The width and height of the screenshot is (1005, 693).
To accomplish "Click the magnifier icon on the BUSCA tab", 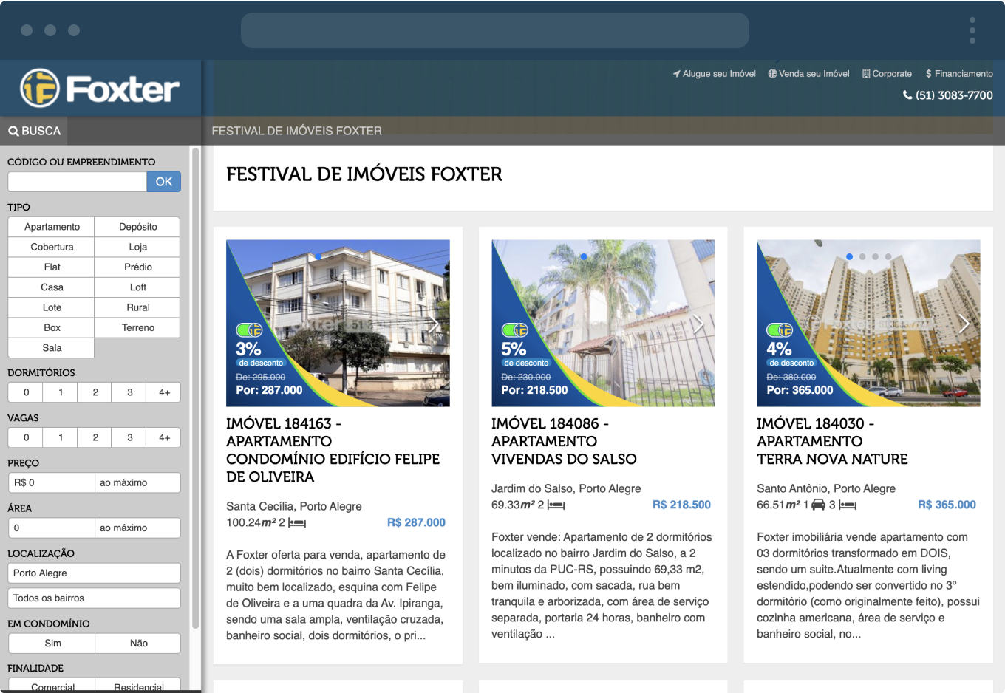I will pos(13,131).
